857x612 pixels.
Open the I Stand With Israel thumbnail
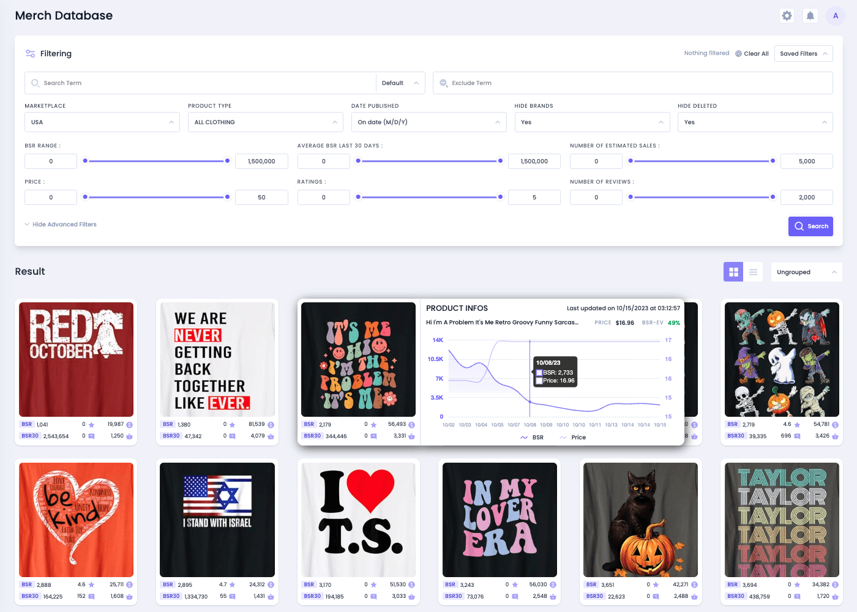(x=217, y=520)
